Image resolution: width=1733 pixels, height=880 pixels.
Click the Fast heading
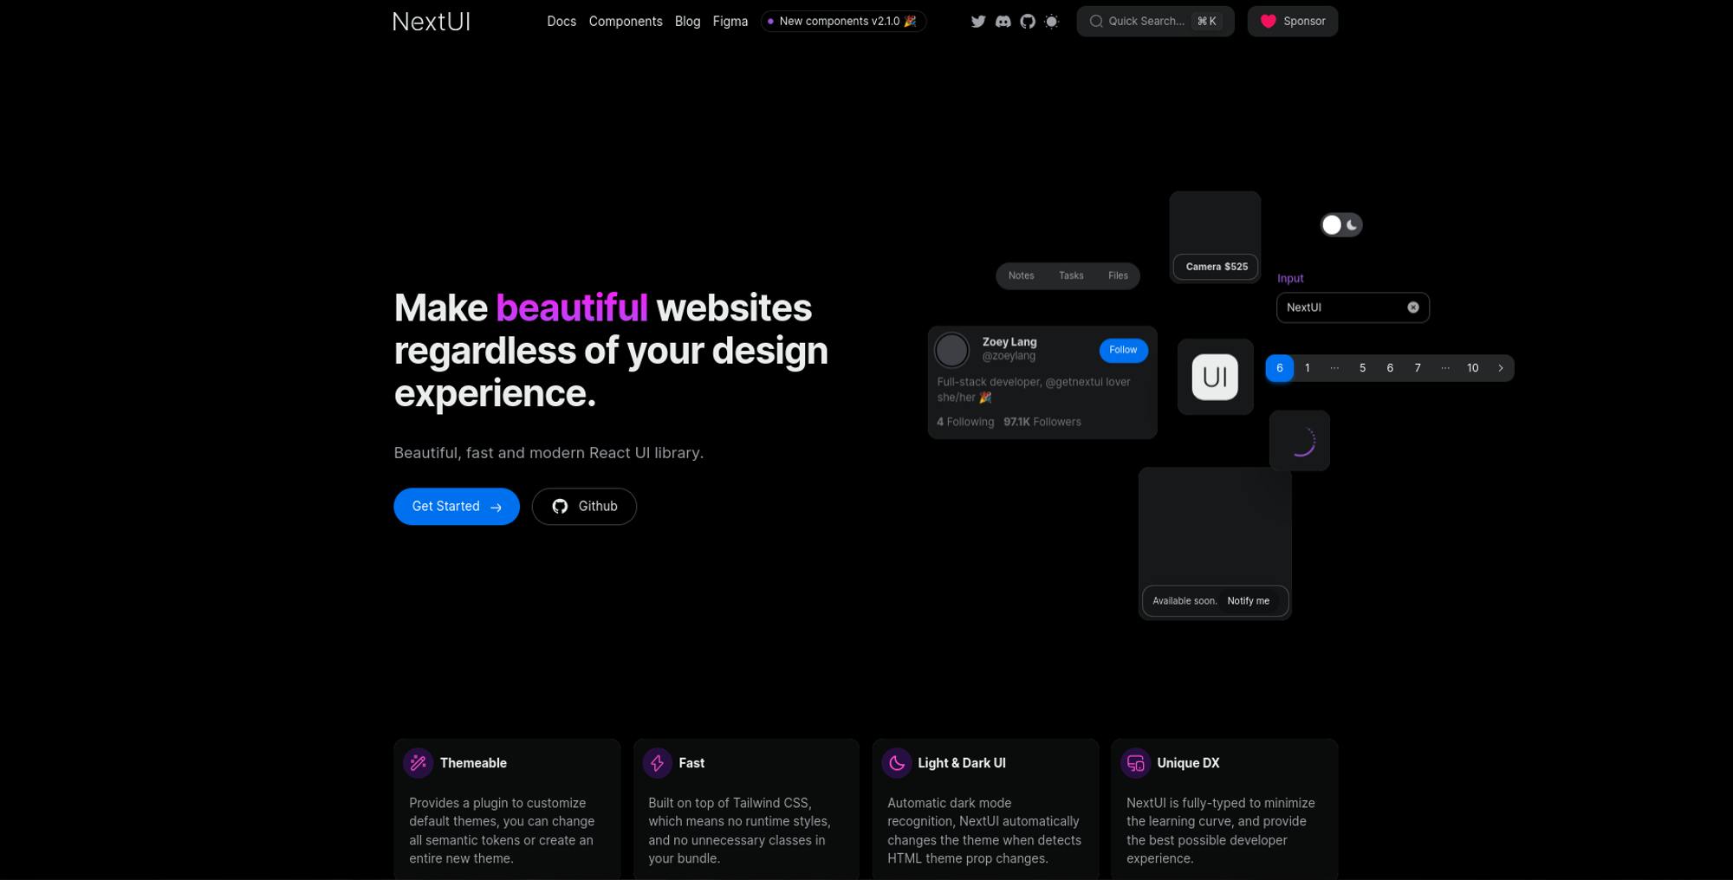click(x=691, y=763)
